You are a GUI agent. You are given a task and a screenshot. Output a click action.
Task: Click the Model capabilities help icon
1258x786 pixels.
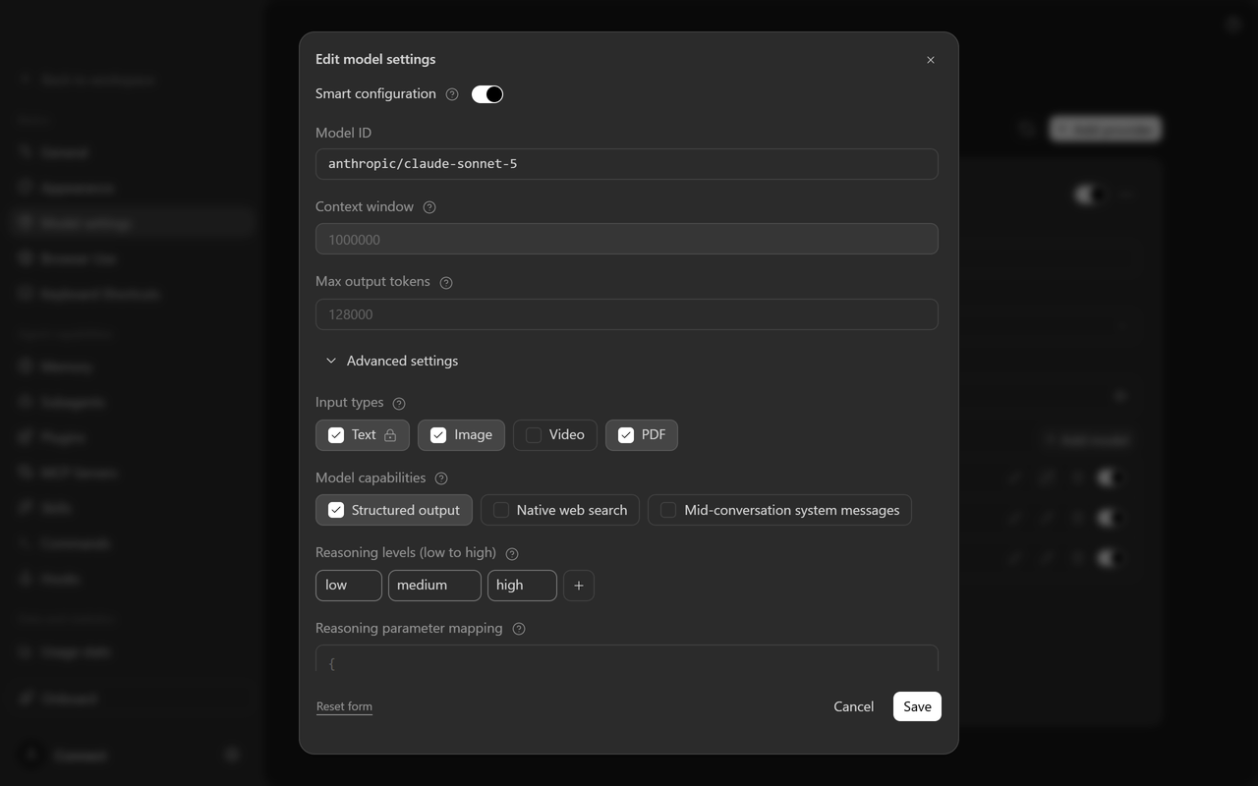[x=441, y=478]
